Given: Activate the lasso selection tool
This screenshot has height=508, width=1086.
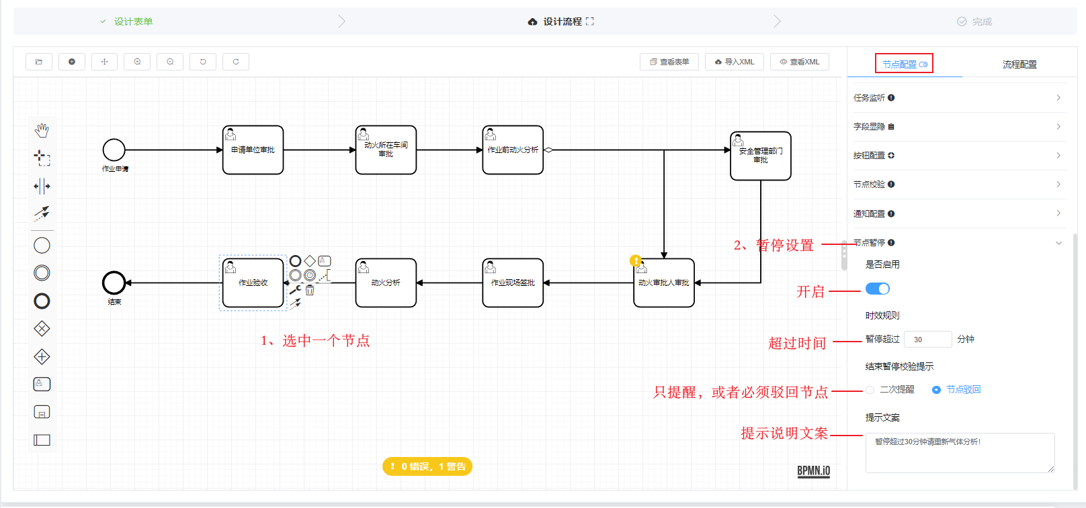Looking at the screenshot, I should click(42, 158).
